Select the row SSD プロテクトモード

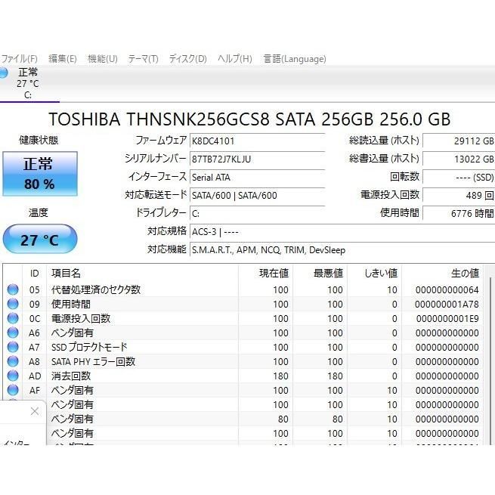click(243, 347)
